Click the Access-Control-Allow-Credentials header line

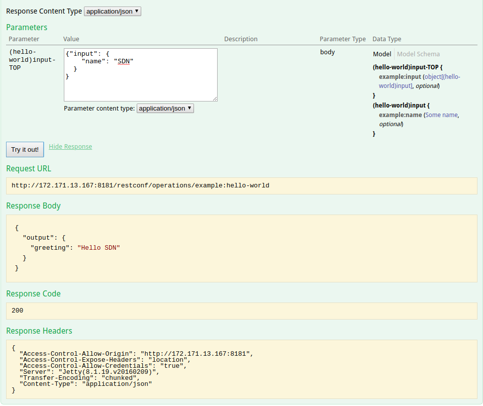click(103, 366)
